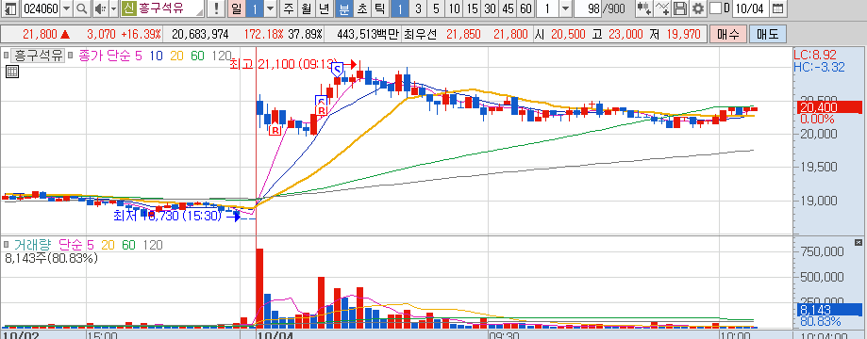The height and width of the screenshot is (339, 867).
Task: Click the open price 20,500
Action: (568, 34)
